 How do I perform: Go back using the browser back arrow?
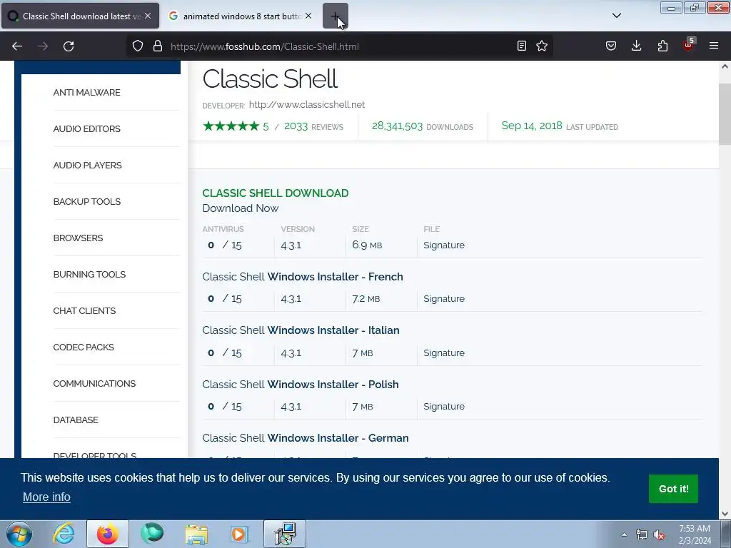17,46
